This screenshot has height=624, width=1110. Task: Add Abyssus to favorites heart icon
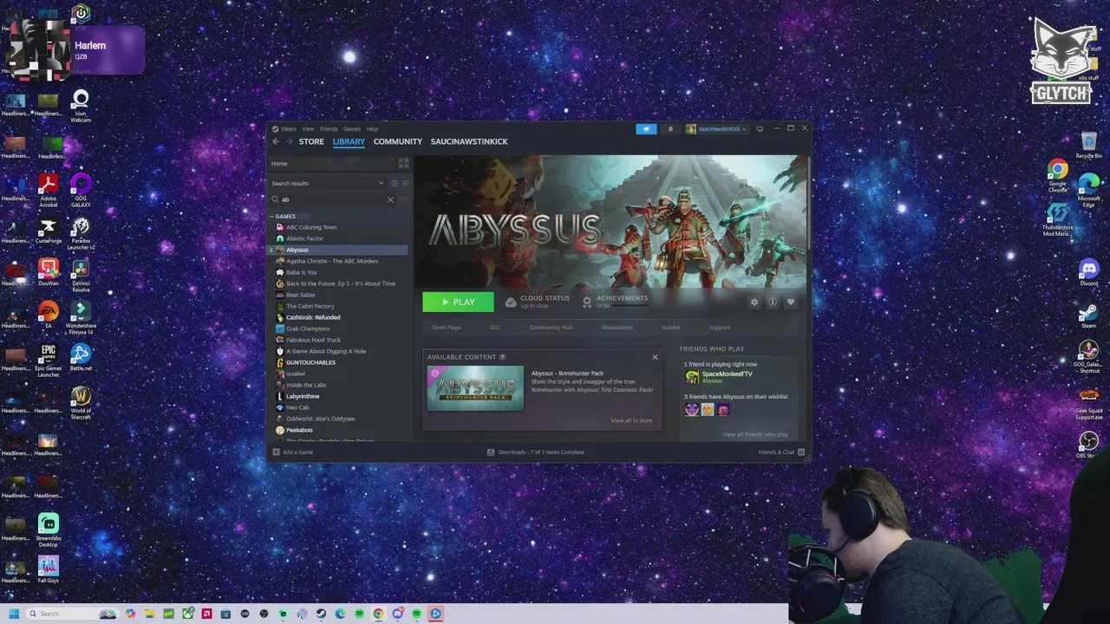[x=790, y=302]
